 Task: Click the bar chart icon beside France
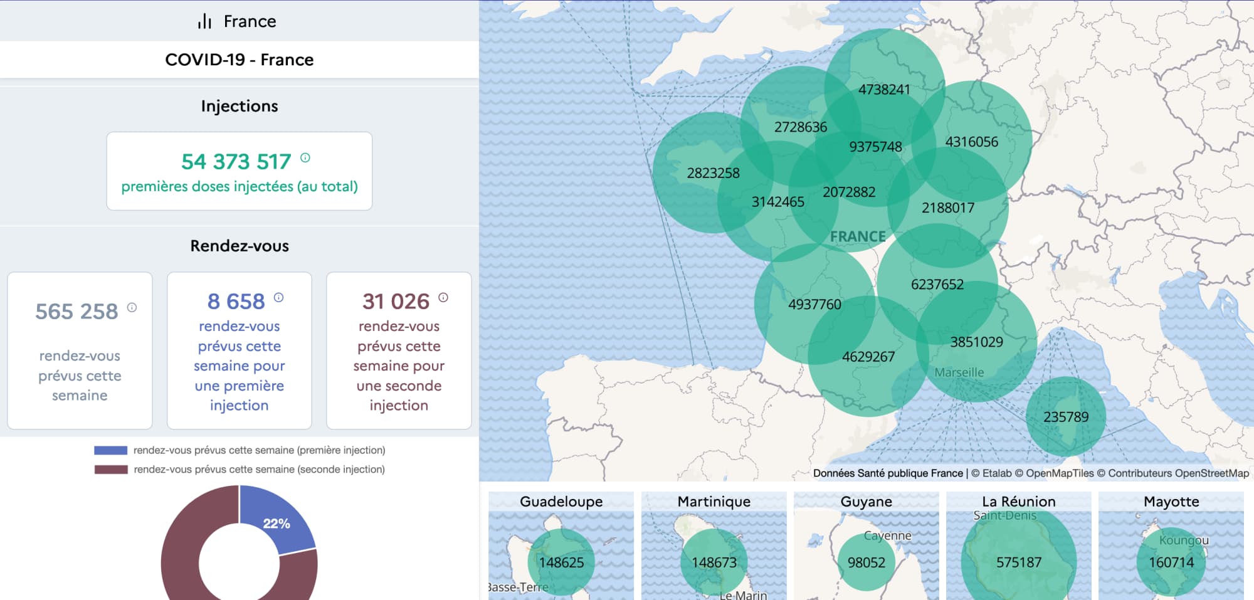tap(204, 21)
